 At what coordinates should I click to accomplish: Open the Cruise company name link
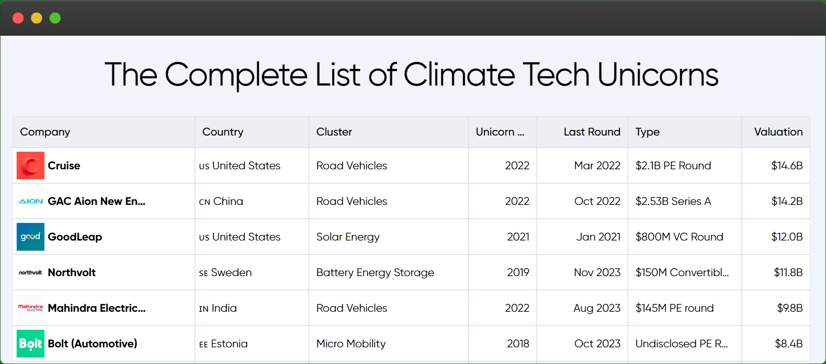pyautogui.click(x=64, y=166)
